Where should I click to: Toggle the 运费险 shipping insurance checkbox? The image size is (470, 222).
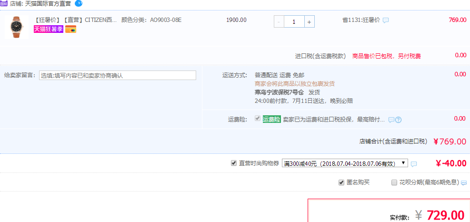tap(257, 119)
